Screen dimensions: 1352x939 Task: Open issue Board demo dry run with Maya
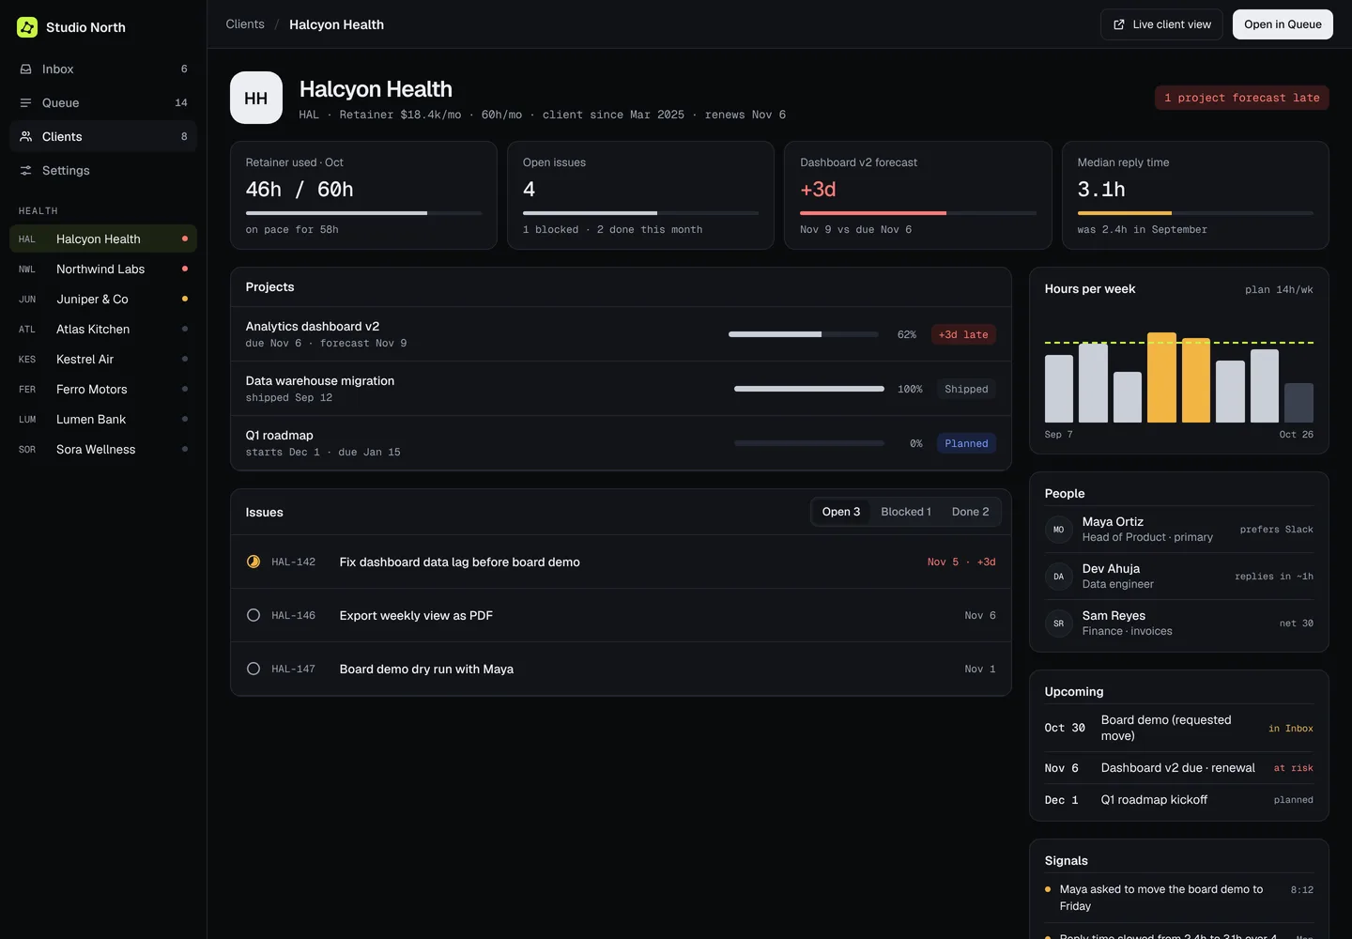tap(621, 669)
